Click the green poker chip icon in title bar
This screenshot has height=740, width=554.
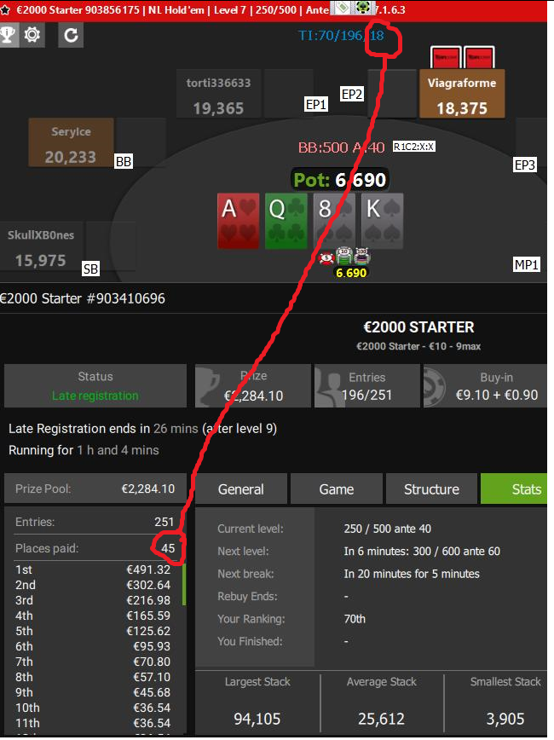coord(363,8)
